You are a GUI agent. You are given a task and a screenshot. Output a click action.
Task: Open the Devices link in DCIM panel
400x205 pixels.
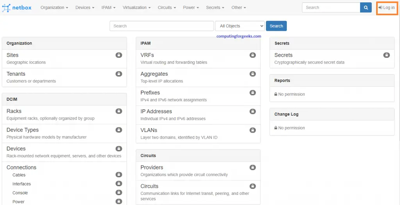[x=16, y=149]
